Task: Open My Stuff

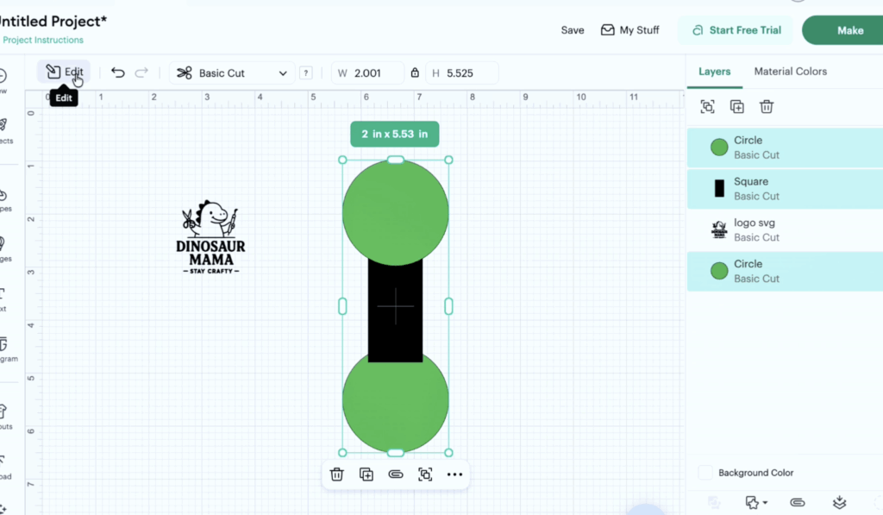Action: 630,30
